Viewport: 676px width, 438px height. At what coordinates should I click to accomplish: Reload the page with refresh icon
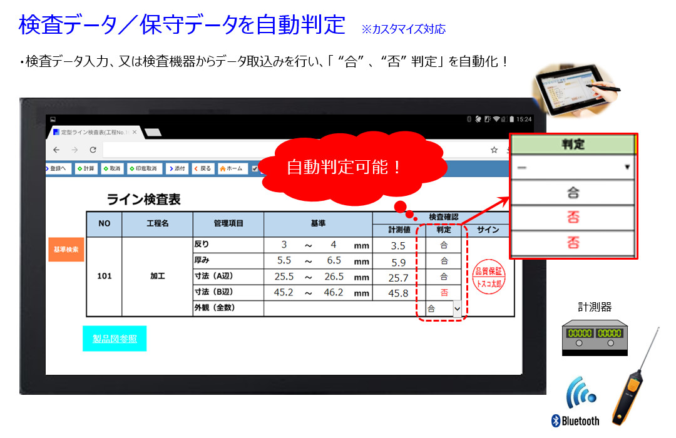click(x=93, y=150)
